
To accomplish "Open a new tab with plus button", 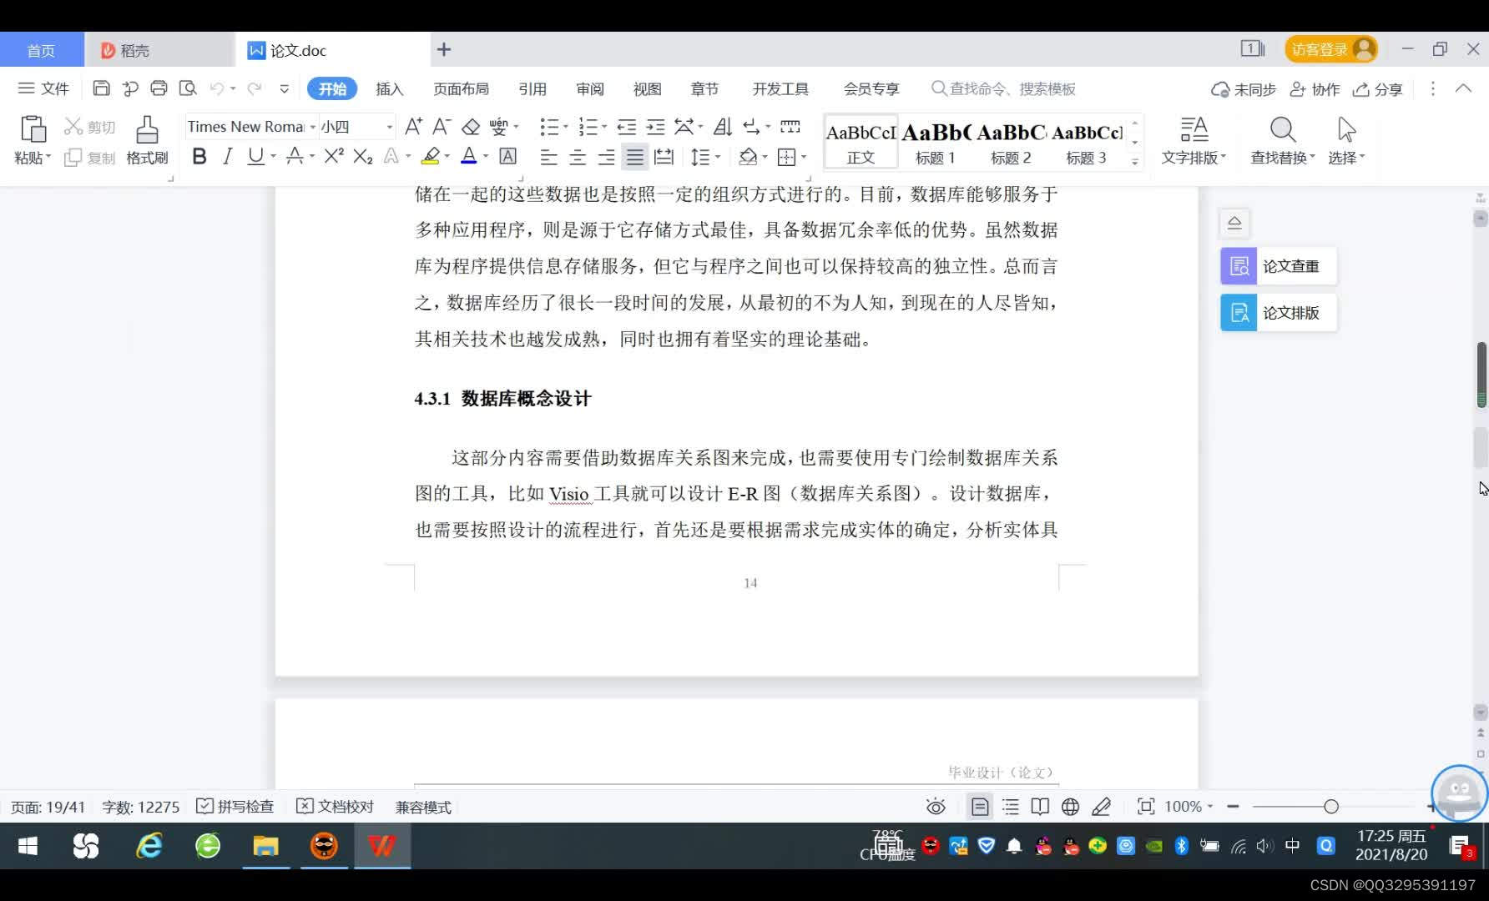I will (x=444, y=50).
